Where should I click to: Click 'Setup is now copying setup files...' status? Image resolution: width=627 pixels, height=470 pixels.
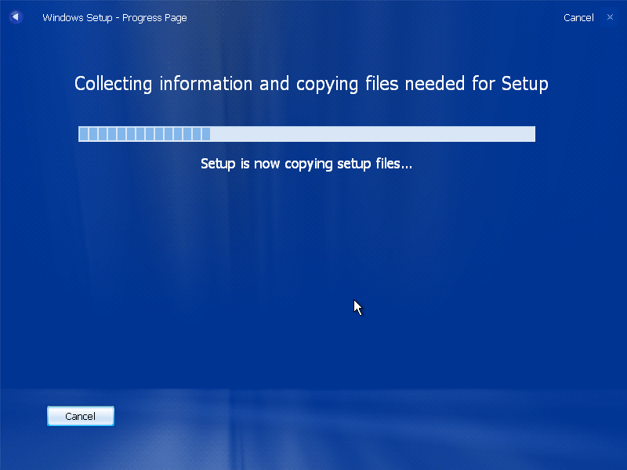(306, 164)
